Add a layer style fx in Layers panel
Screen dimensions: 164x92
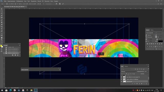tap(135, 84)
